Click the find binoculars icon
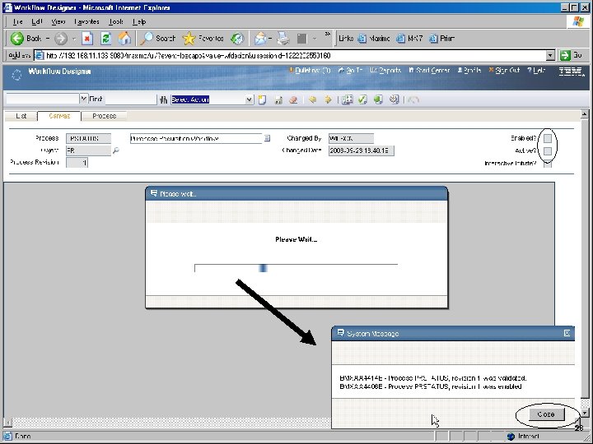 coord(163,99)
